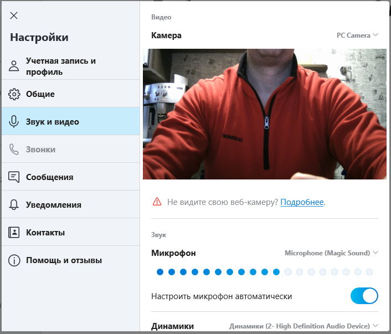The image size is (391, 334).
Task: Click the chevron next to PC Camera
Action: pyautogui.click(x=375, y=35)
